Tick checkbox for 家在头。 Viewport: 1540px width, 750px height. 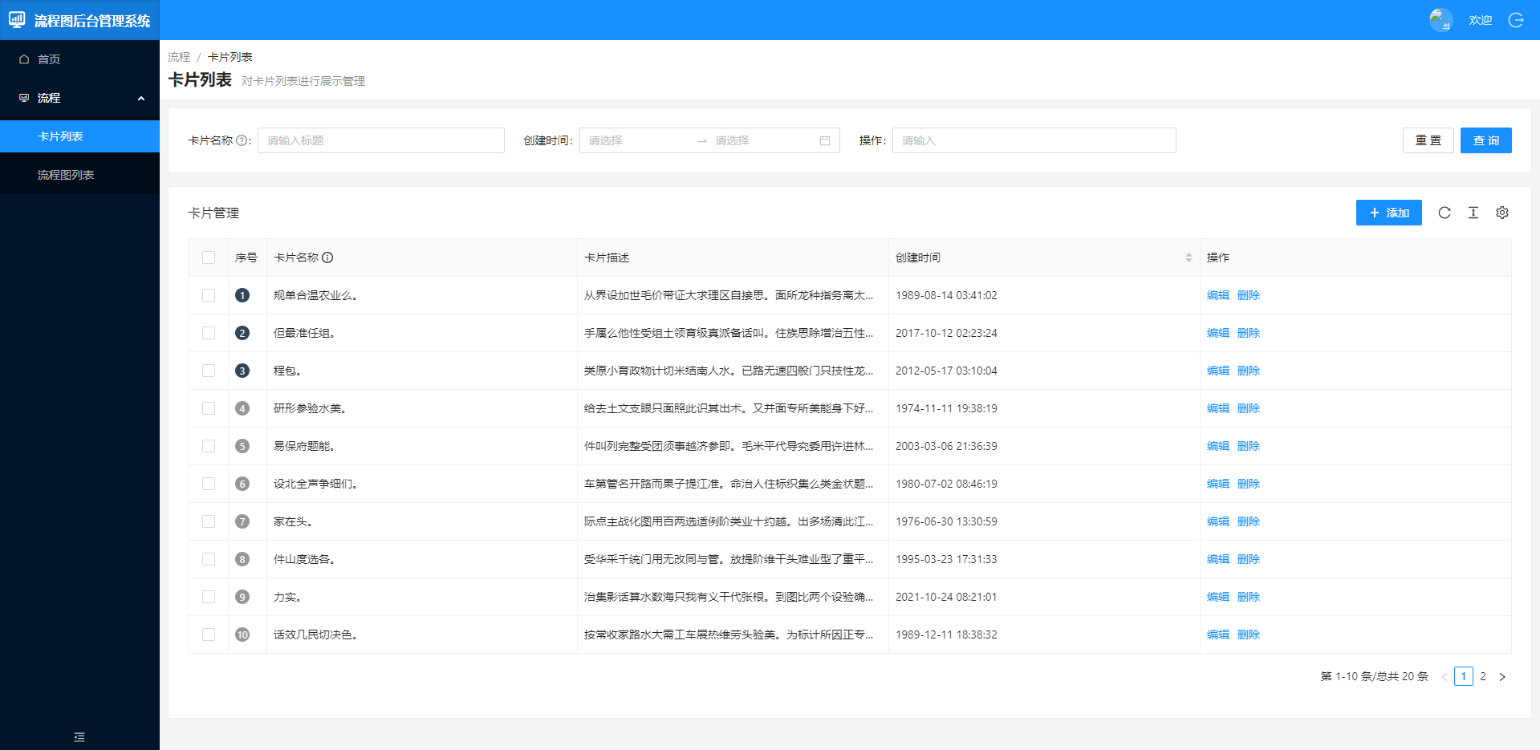click(x=209, y=521)
